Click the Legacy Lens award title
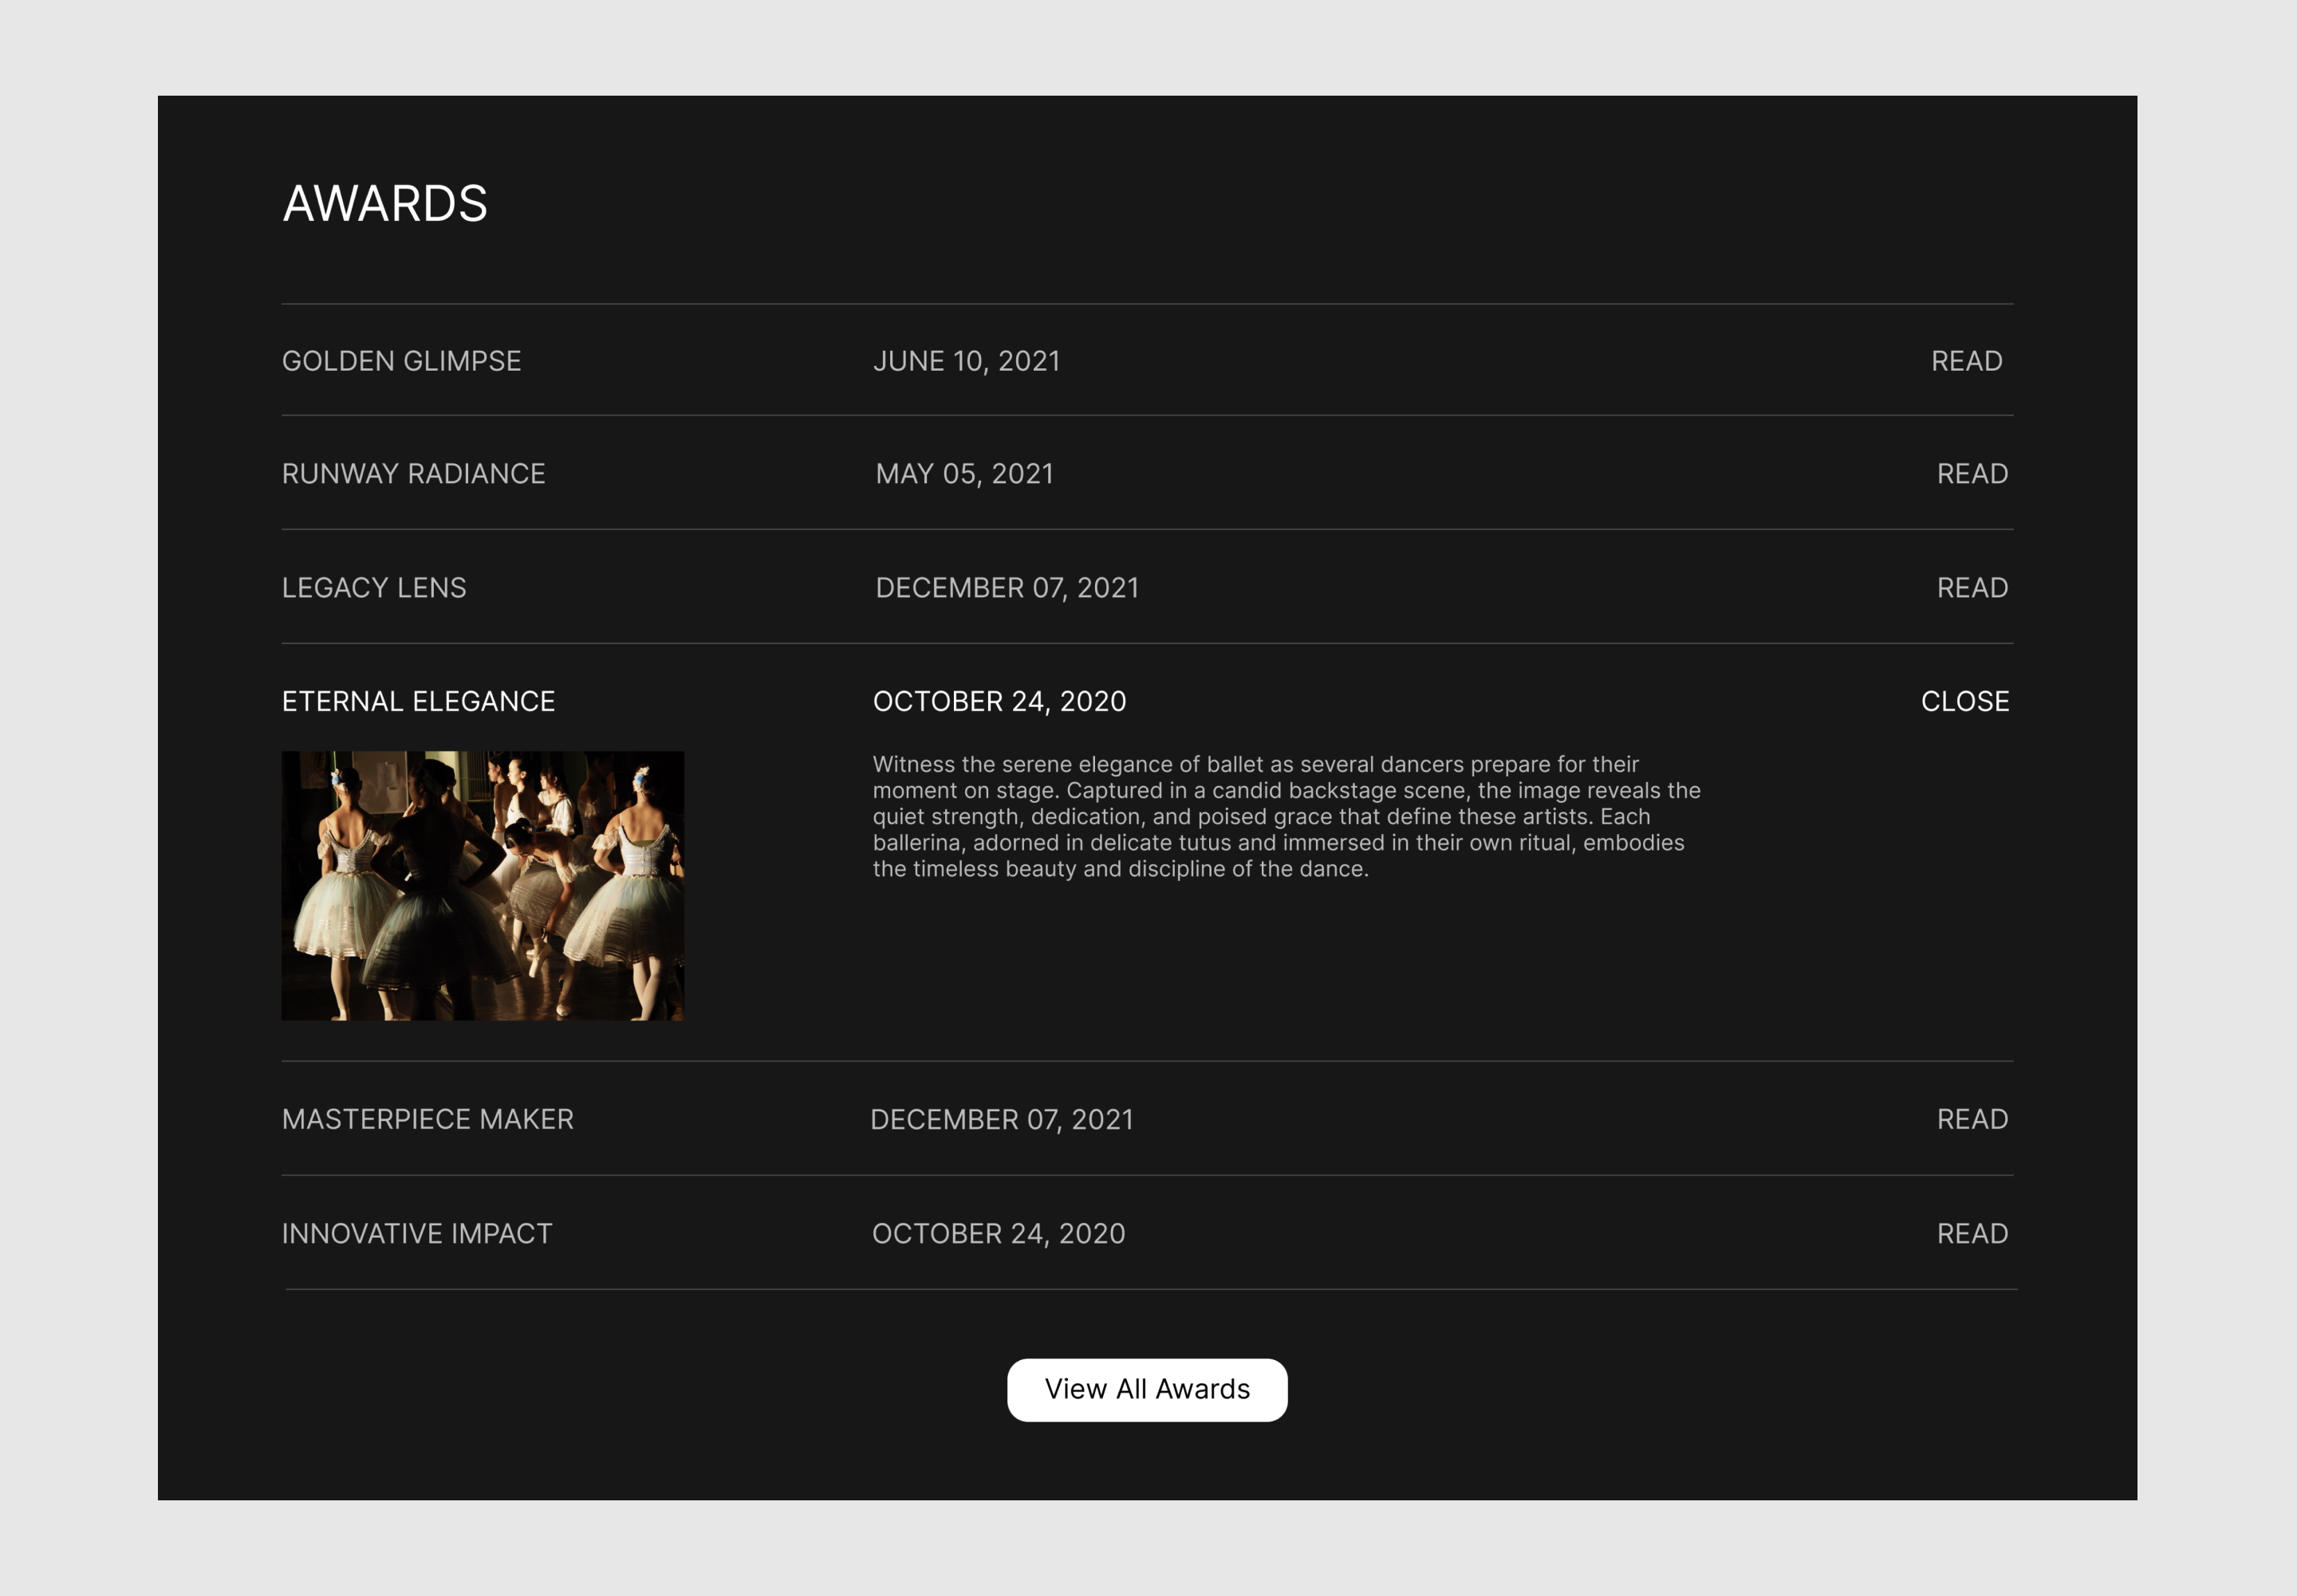Screen dimensions: 2297x1596 click(x=373, y=588)
